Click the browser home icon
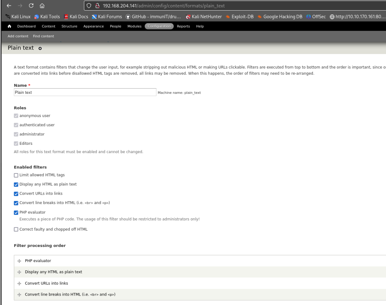 pyautogui.click(x=42, y=6)
